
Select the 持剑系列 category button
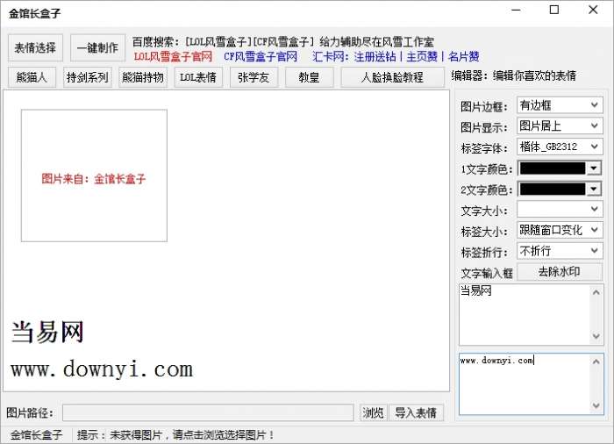pos(88,77)
